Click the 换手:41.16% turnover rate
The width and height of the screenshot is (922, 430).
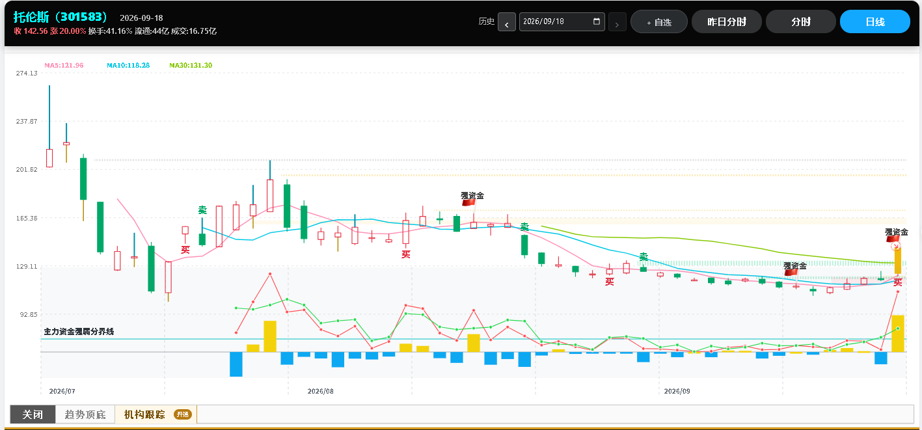click(111, 31)
